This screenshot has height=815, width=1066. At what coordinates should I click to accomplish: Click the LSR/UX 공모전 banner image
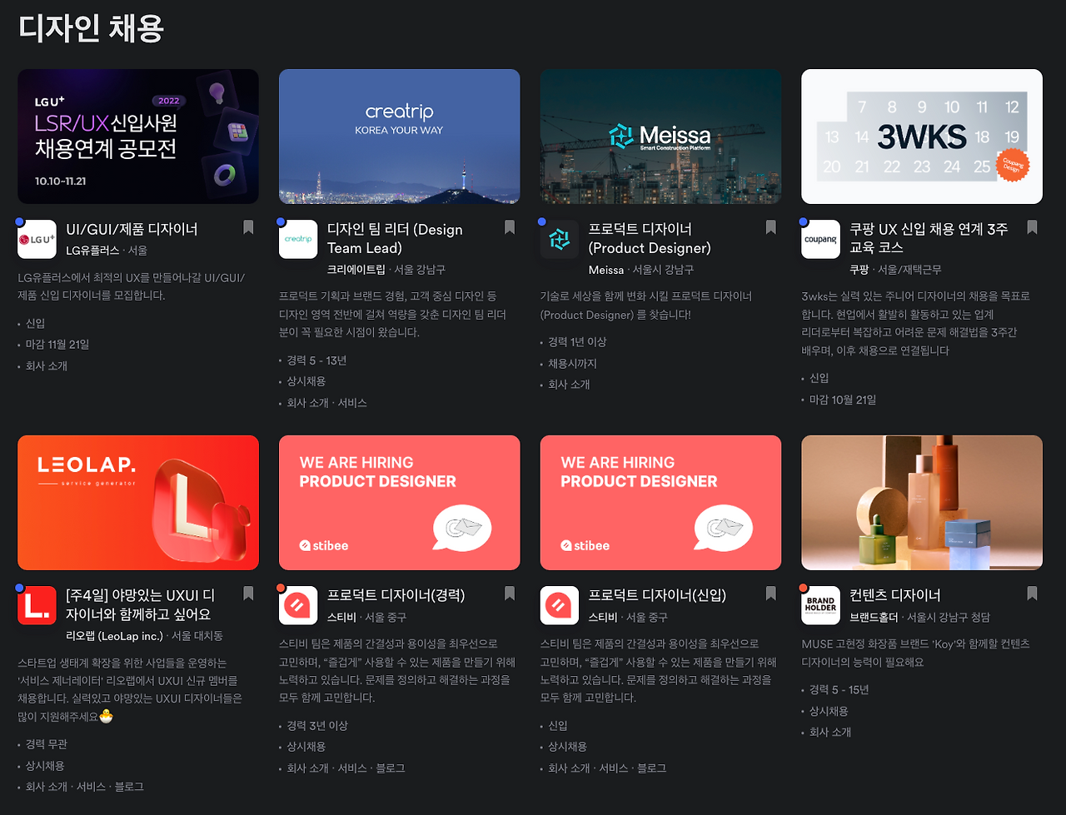click(x=138, y=136)
